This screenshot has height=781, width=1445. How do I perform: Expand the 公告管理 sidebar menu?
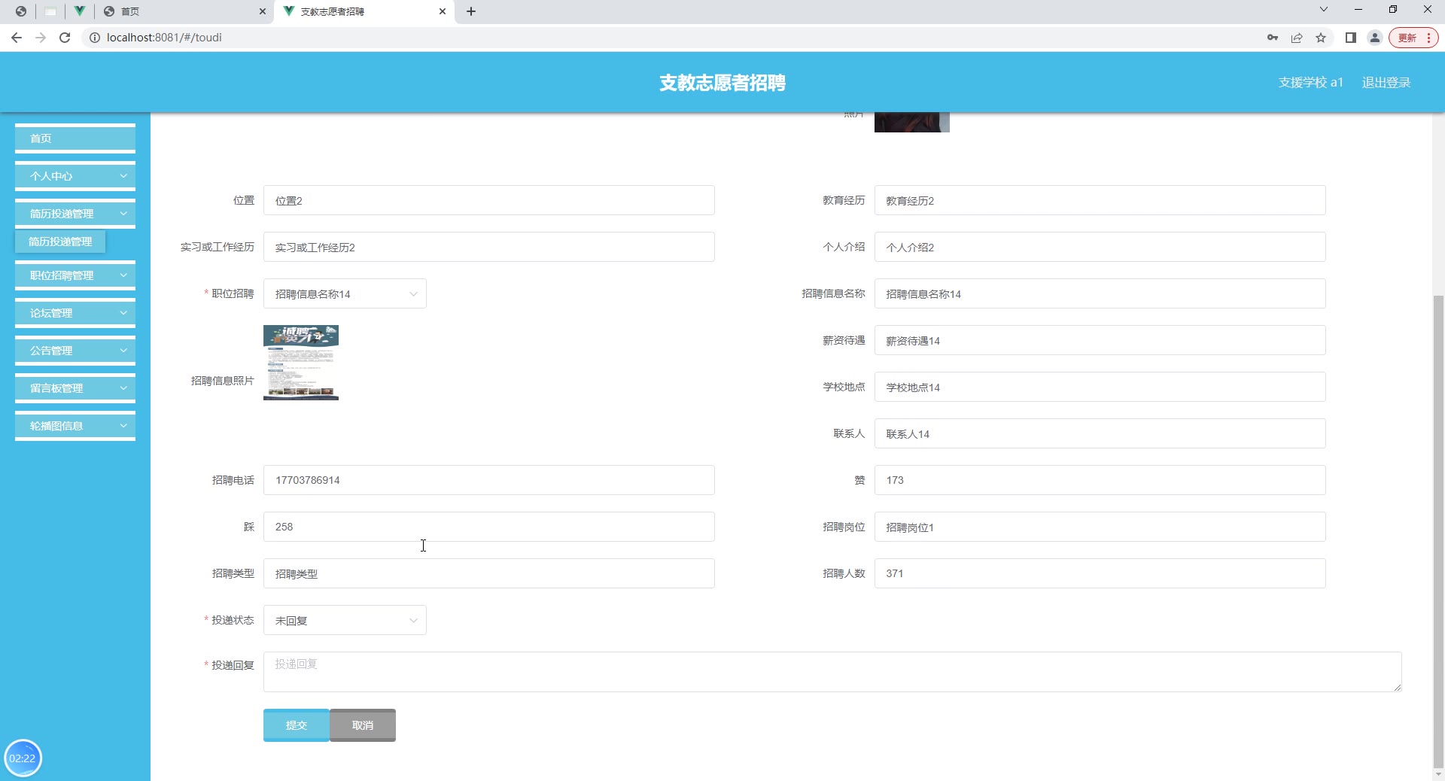tap(75, 351)
